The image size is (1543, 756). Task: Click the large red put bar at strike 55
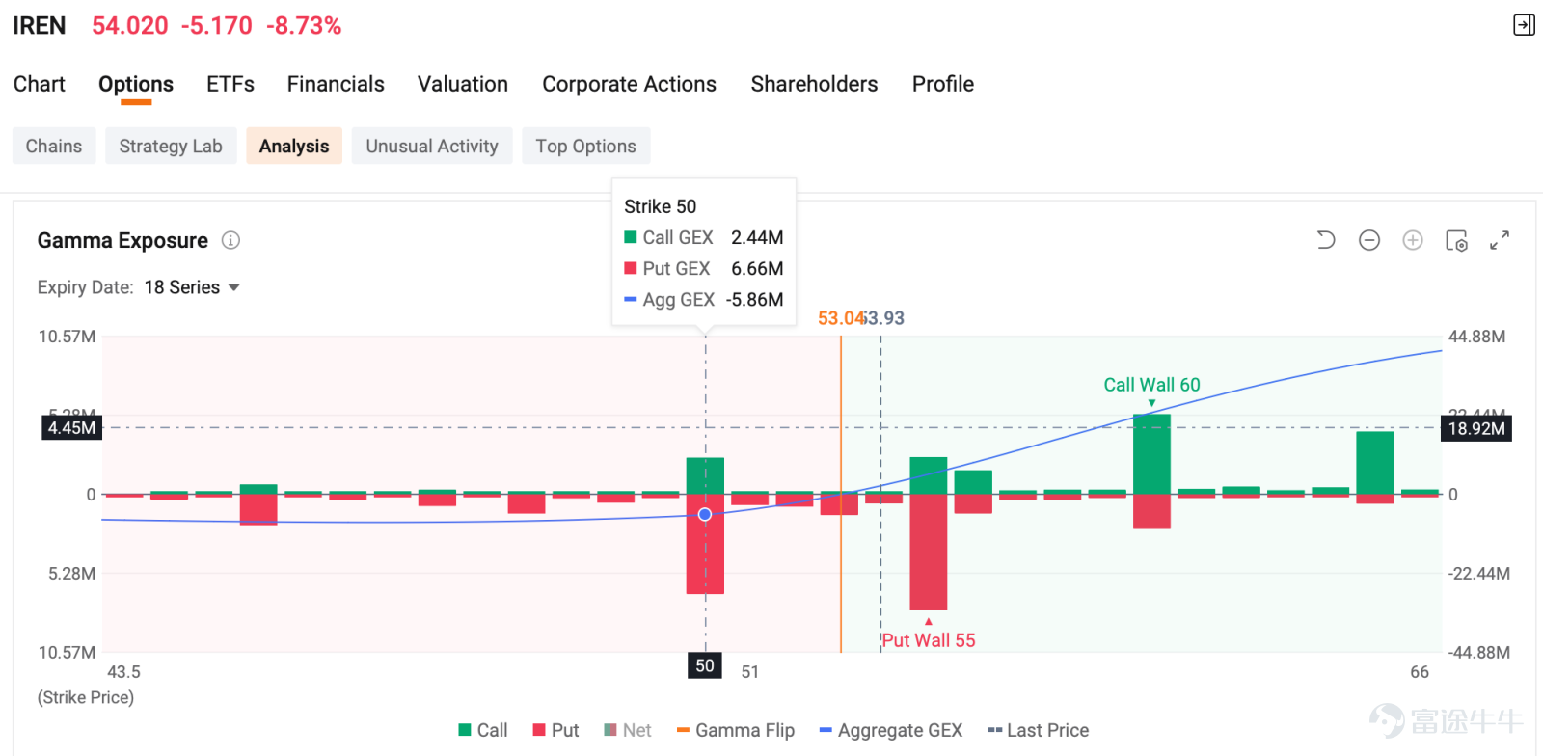tap(929, 552)
